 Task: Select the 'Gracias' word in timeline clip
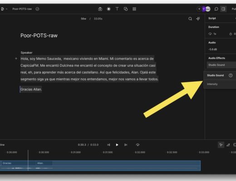click(x=7, y=163)
